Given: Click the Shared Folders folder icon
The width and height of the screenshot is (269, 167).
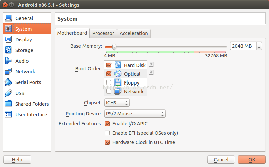Looking at the screenshot, I should click(8, 104).
